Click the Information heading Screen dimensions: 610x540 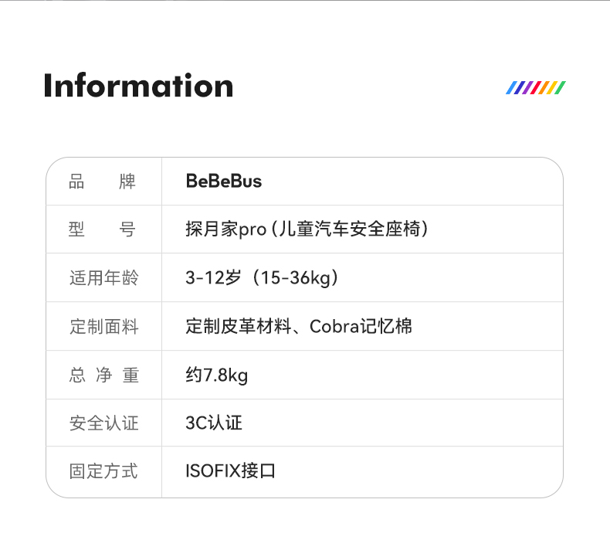[x=138, y=86]
